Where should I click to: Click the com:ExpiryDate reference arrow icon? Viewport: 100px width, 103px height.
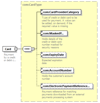click(x=42, y=56)
